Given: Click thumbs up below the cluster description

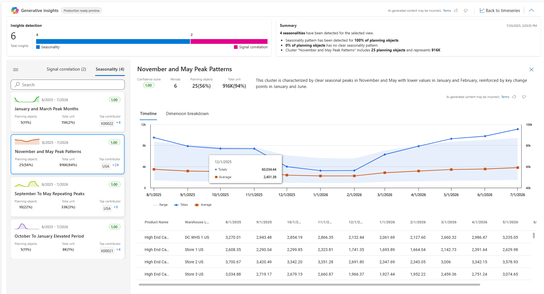Looking at the screenshot, I should (514, 97).
